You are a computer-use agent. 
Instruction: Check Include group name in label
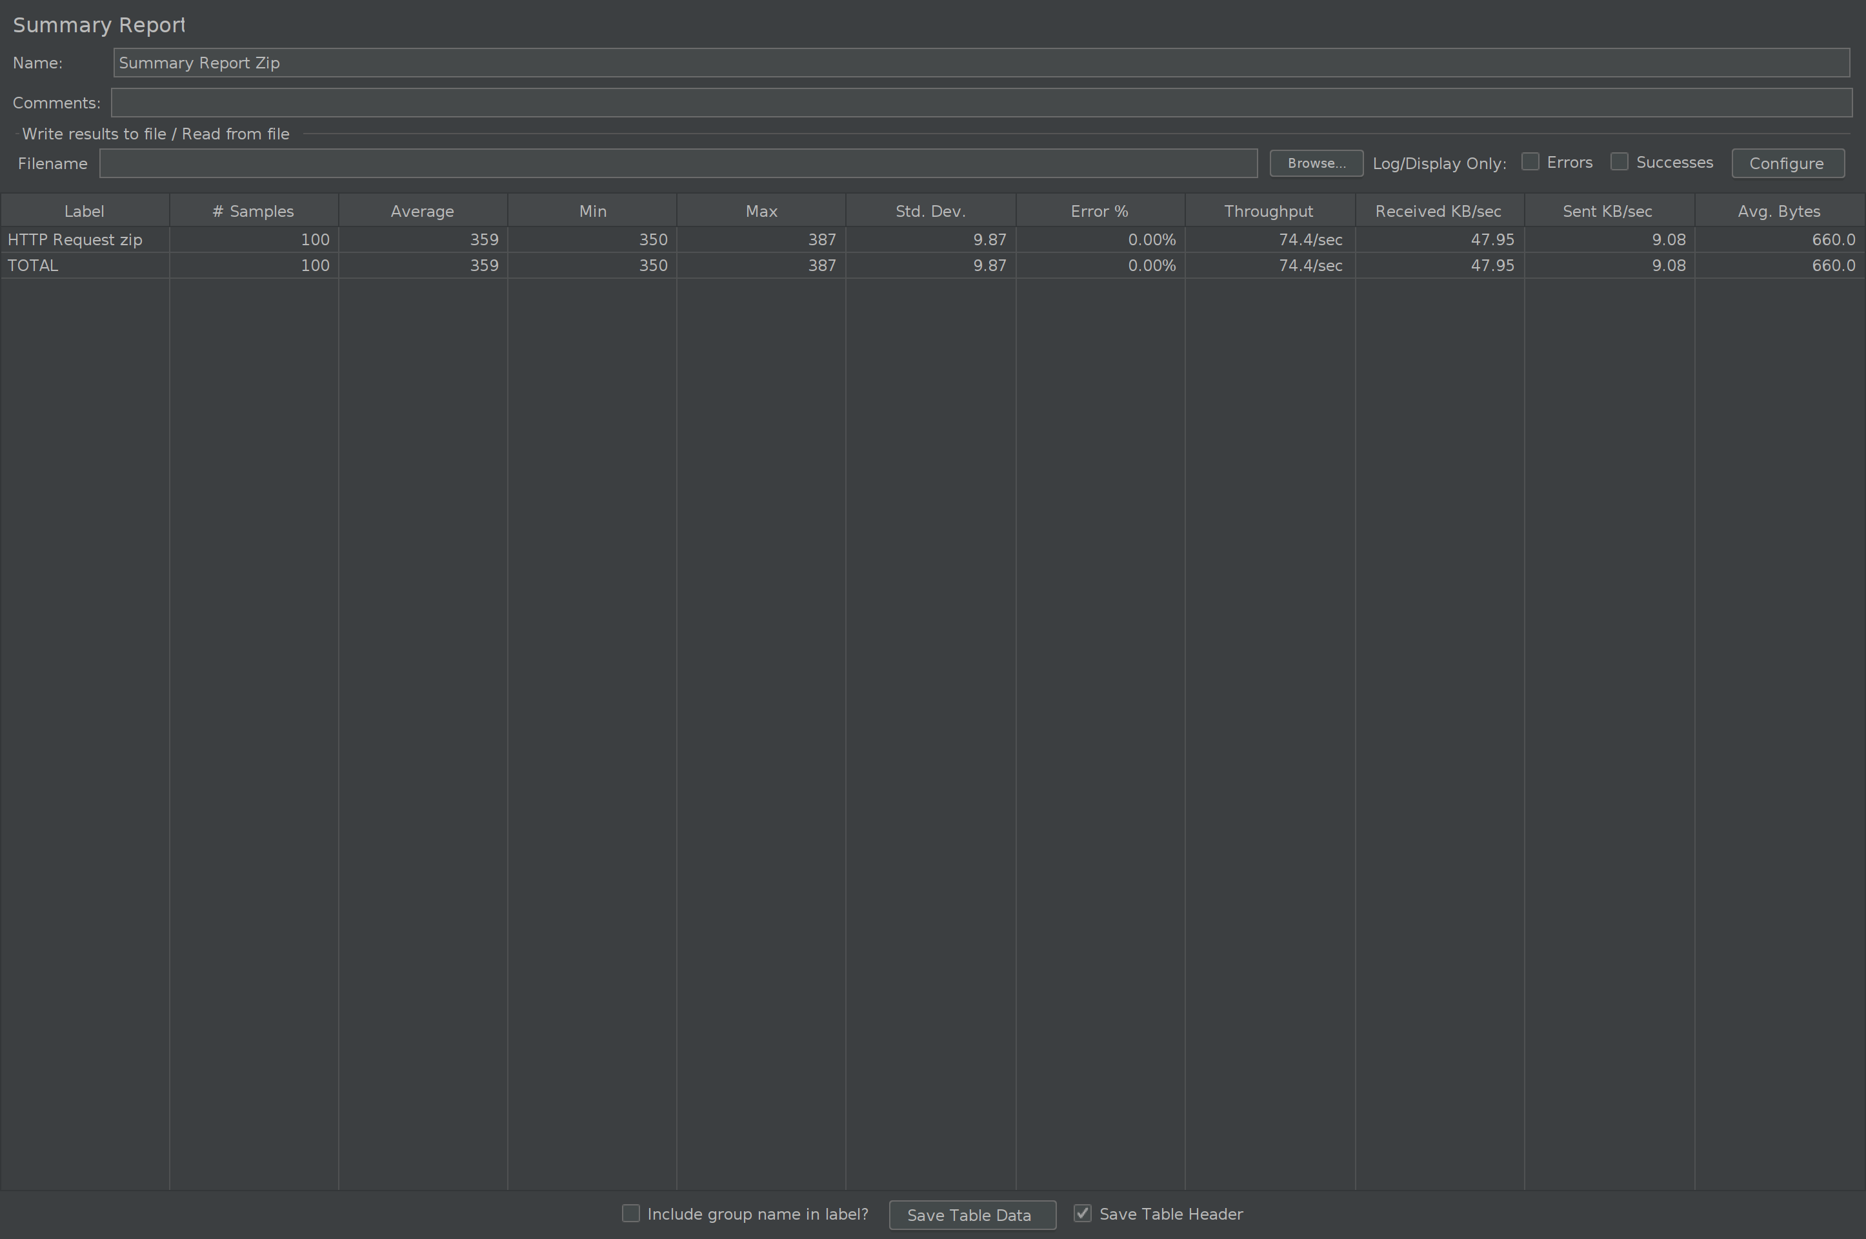tap(630, 1213)
